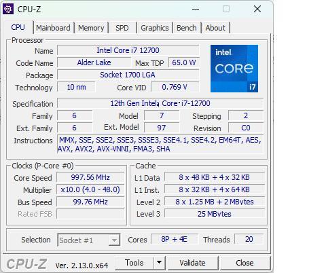Open the Bench tab
Viewport: 326px width, 273px height.
pos(187,28)
